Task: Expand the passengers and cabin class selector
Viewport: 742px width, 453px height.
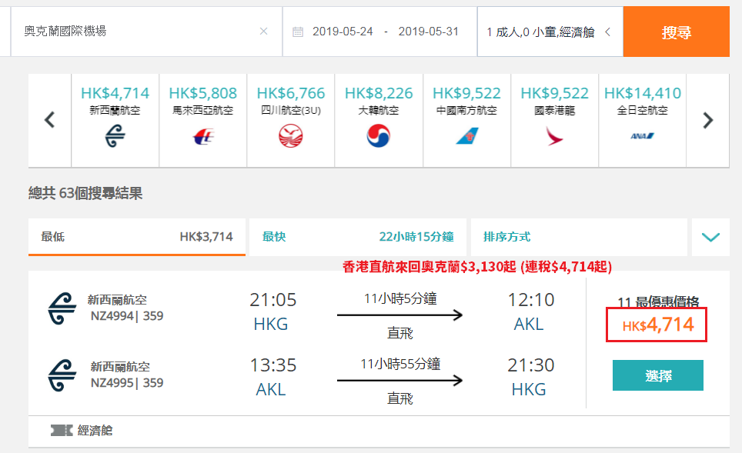Action: click(550, 32)
